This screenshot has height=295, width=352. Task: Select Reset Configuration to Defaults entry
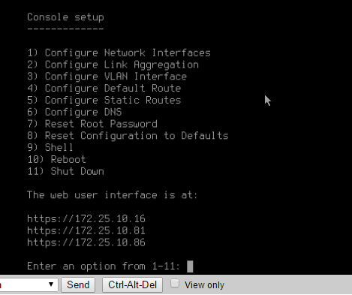click(x=128, y=136)
